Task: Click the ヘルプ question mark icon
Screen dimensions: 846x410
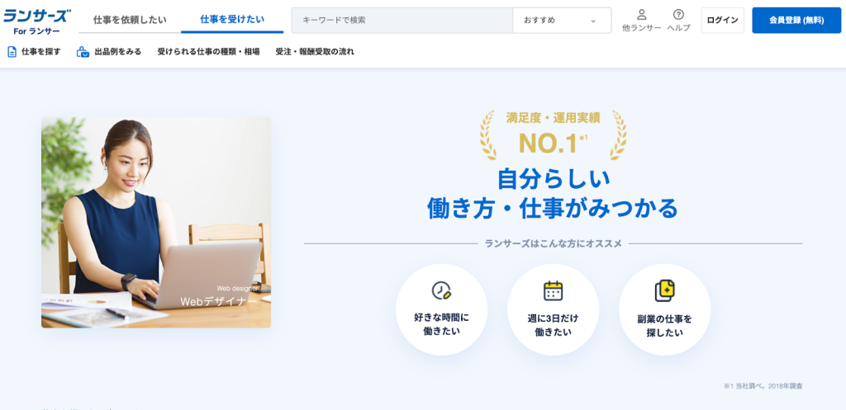Action: (x=679, y=15)
